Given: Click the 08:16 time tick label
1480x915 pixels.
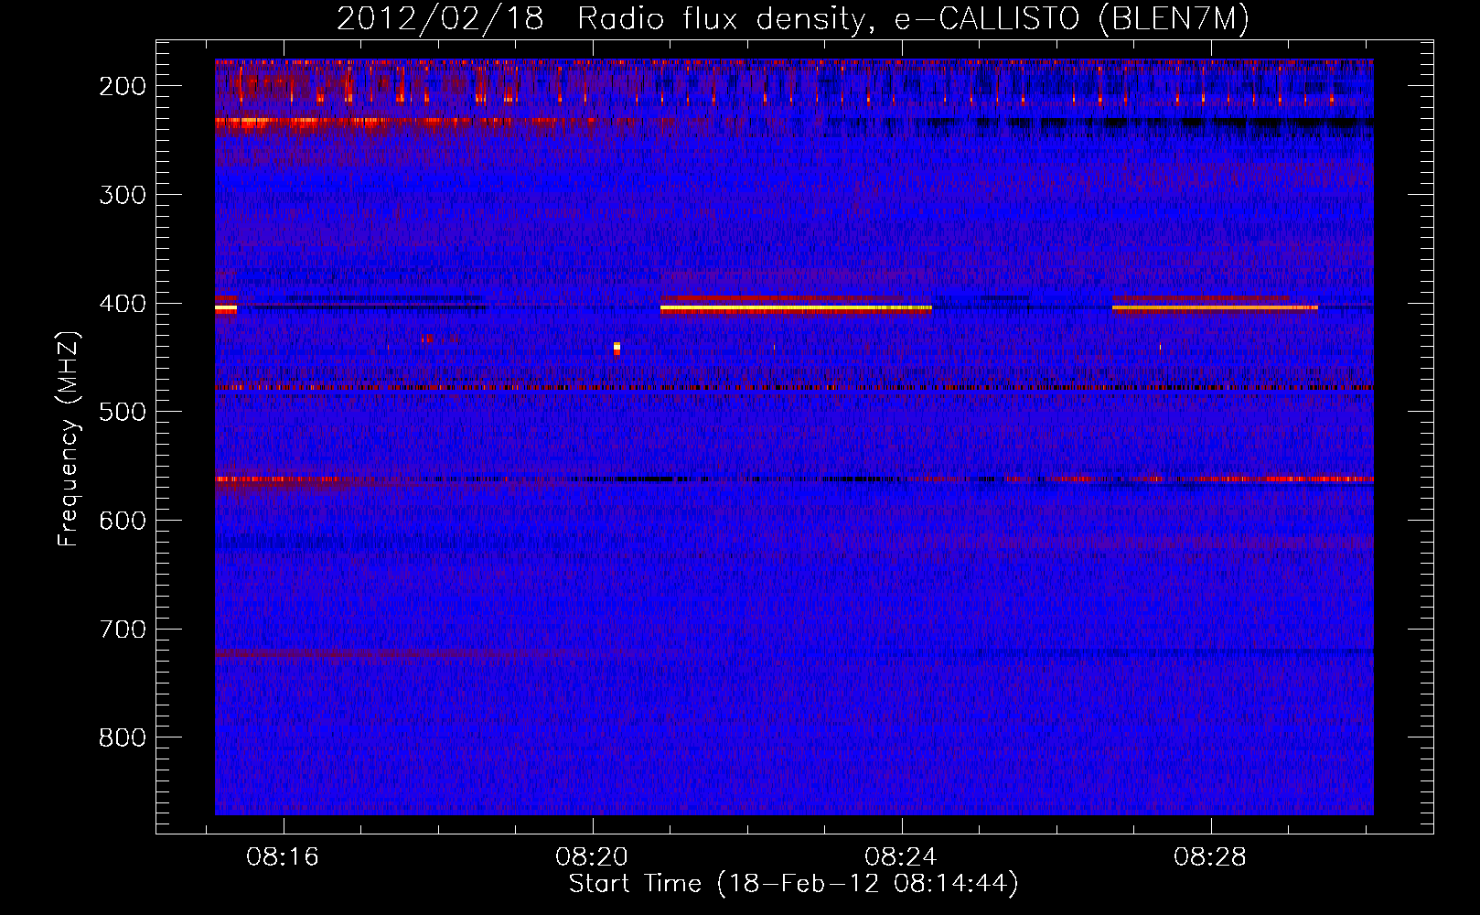Looking at the screenshot, I should (x=283, y=857).
